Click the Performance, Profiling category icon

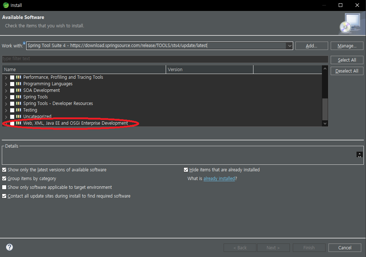pyautogui.click(x=19, y=77)
